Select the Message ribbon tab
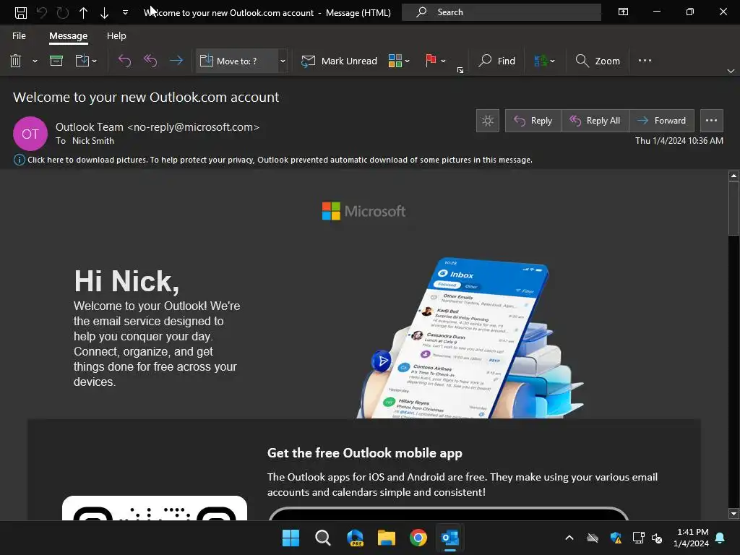Screen dimensions: 740x555 (69, 36)
